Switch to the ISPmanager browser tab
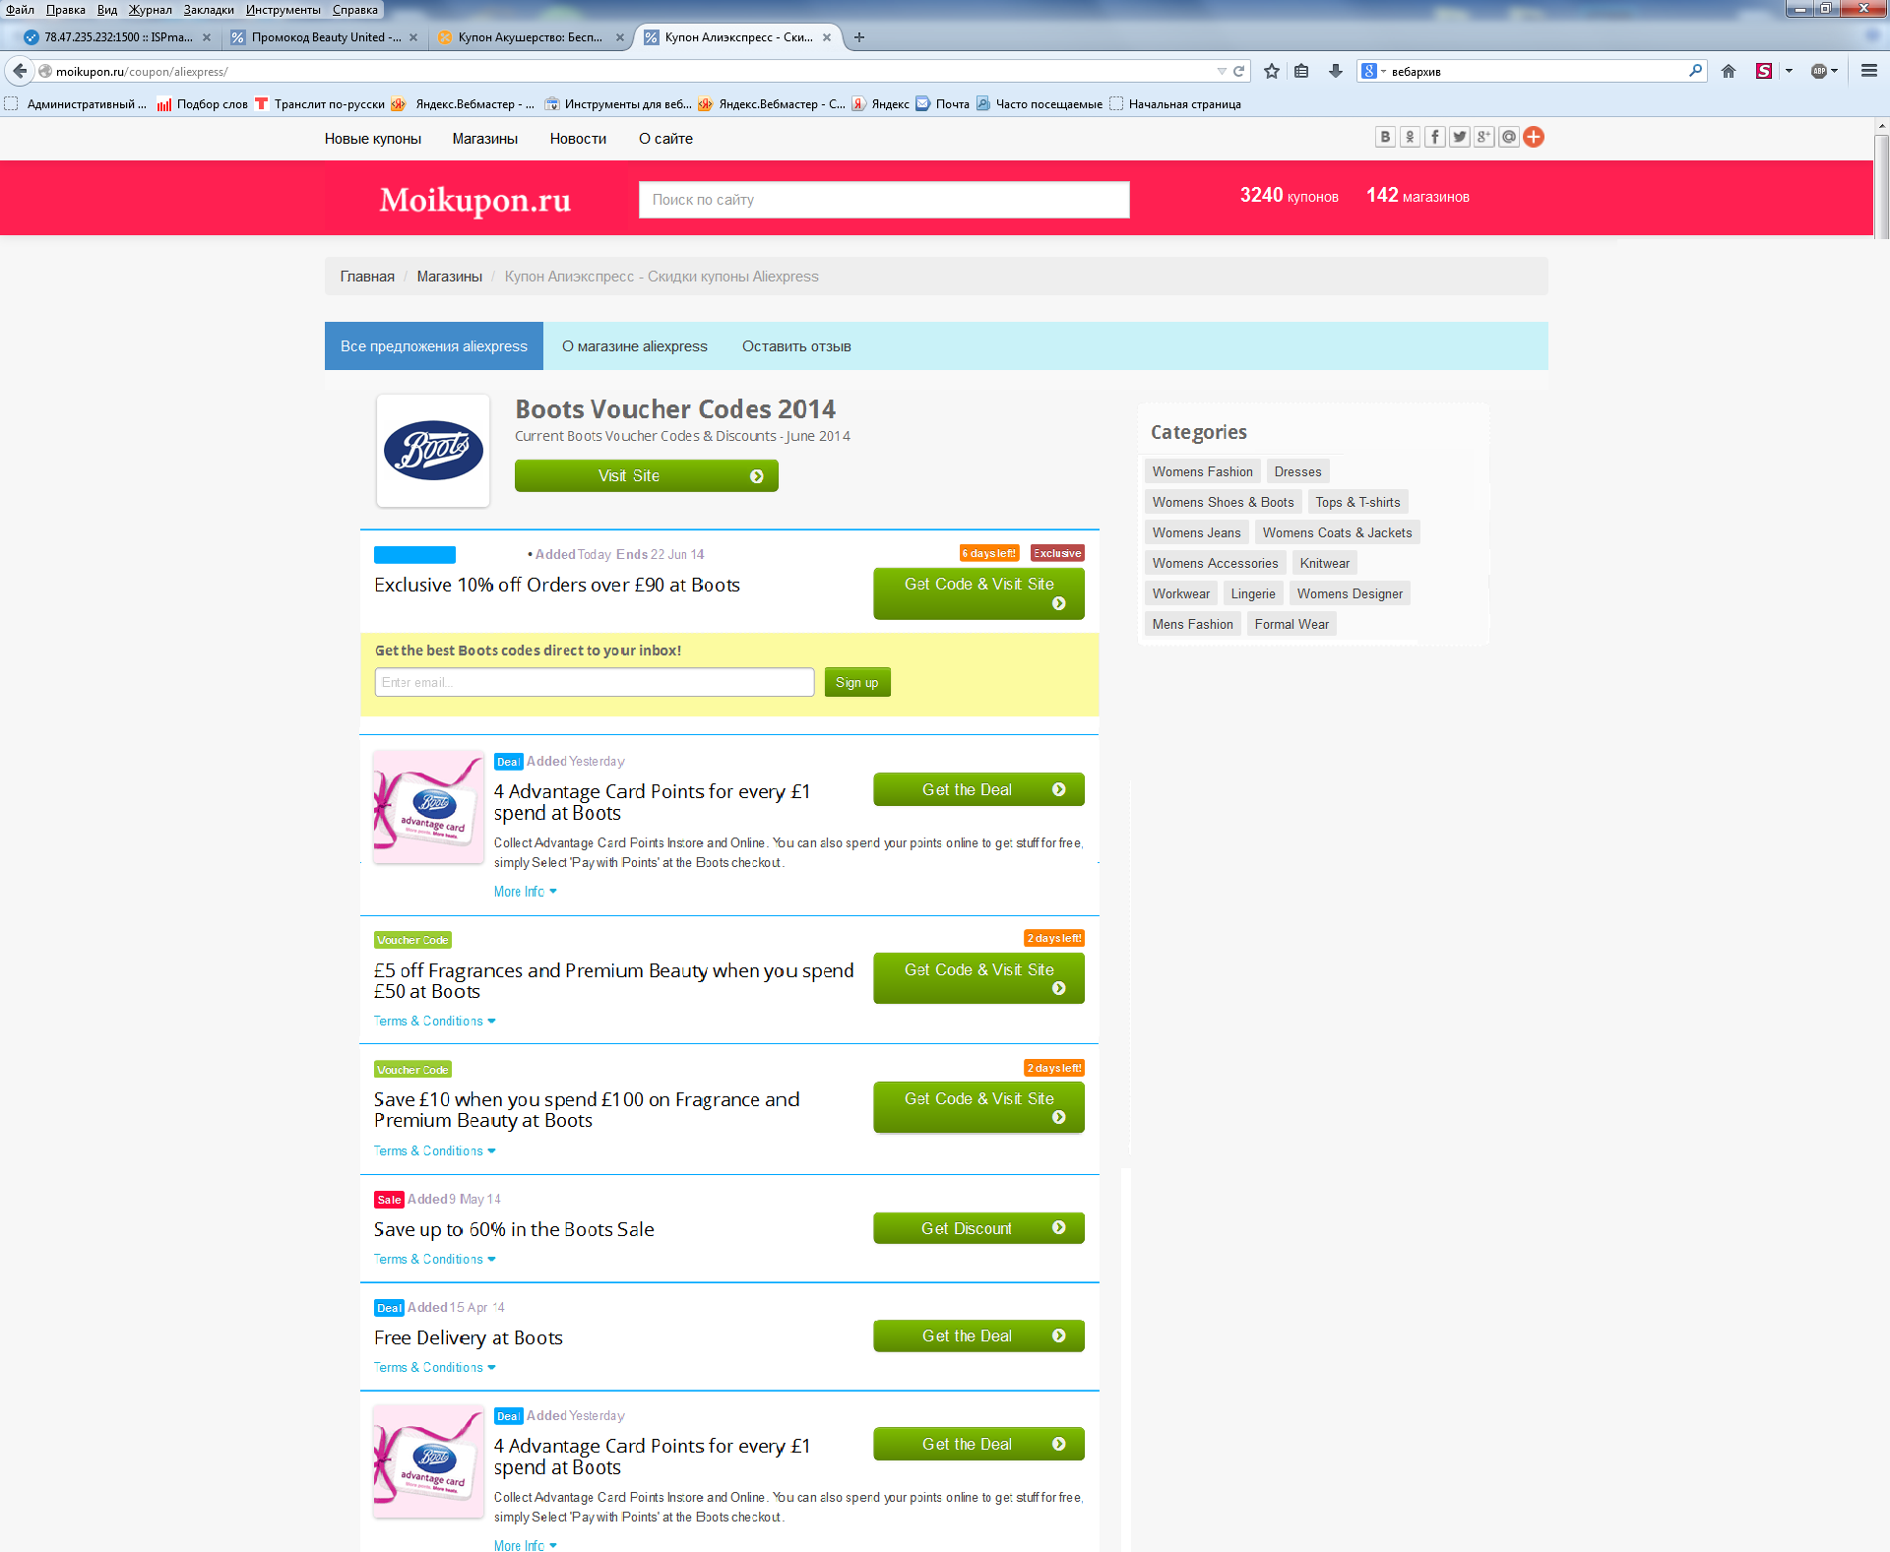Image resolution: width=1890 pixels, height=1552 pixels. (116, 37)
